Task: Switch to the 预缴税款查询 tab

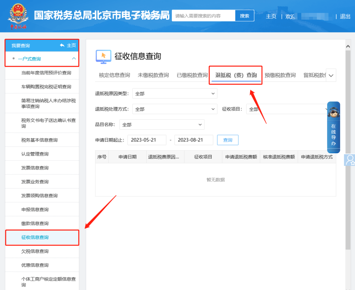Action: click(x=280, y=75)
